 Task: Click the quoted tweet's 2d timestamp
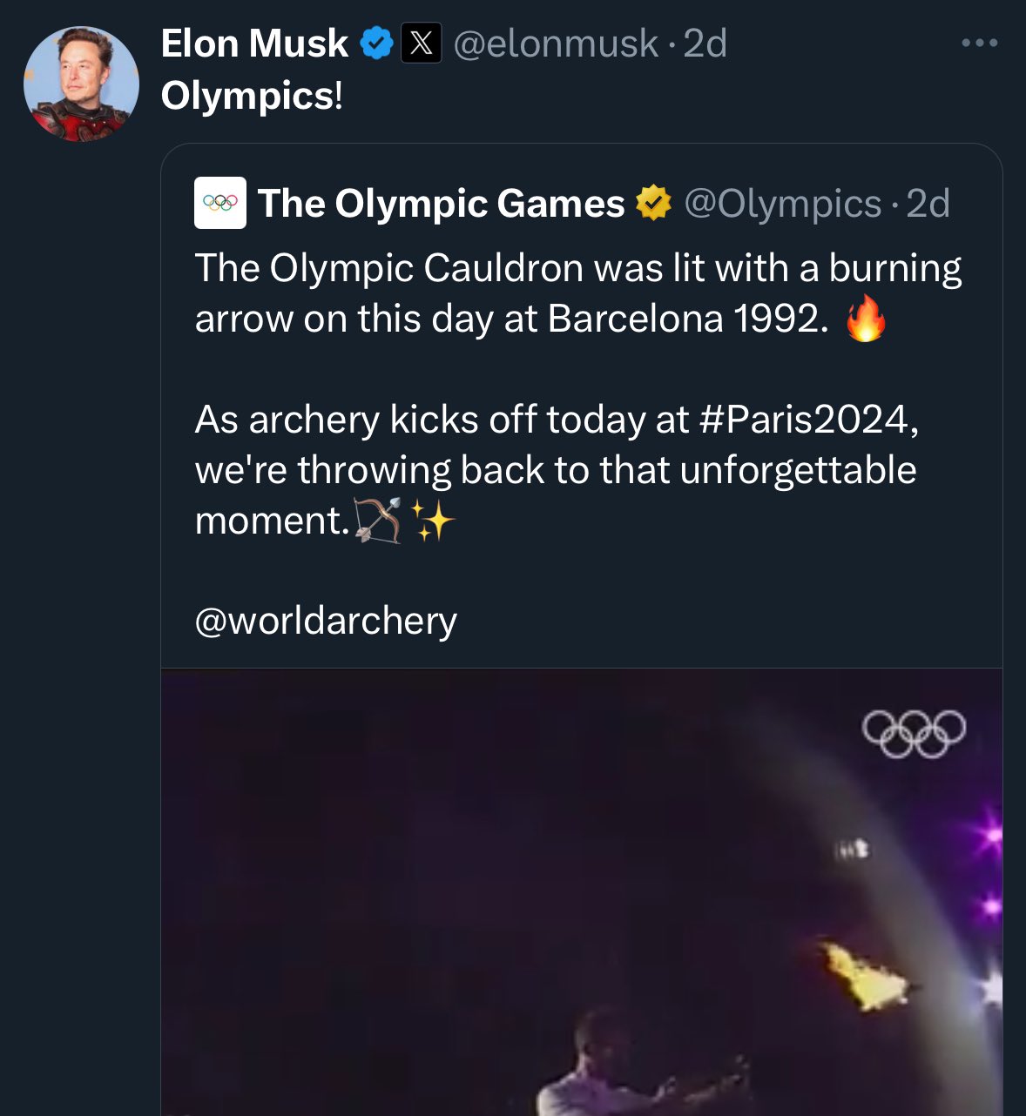928,204
